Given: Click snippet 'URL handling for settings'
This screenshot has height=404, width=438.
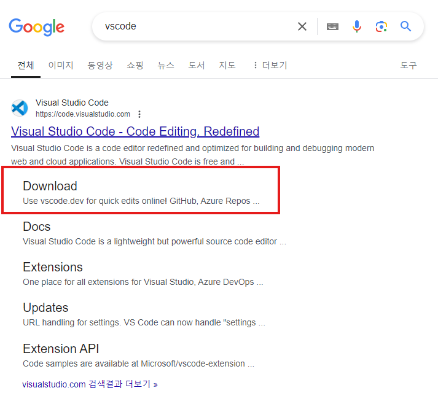Looking at the screenshot, I should click(x=144, y=322).
